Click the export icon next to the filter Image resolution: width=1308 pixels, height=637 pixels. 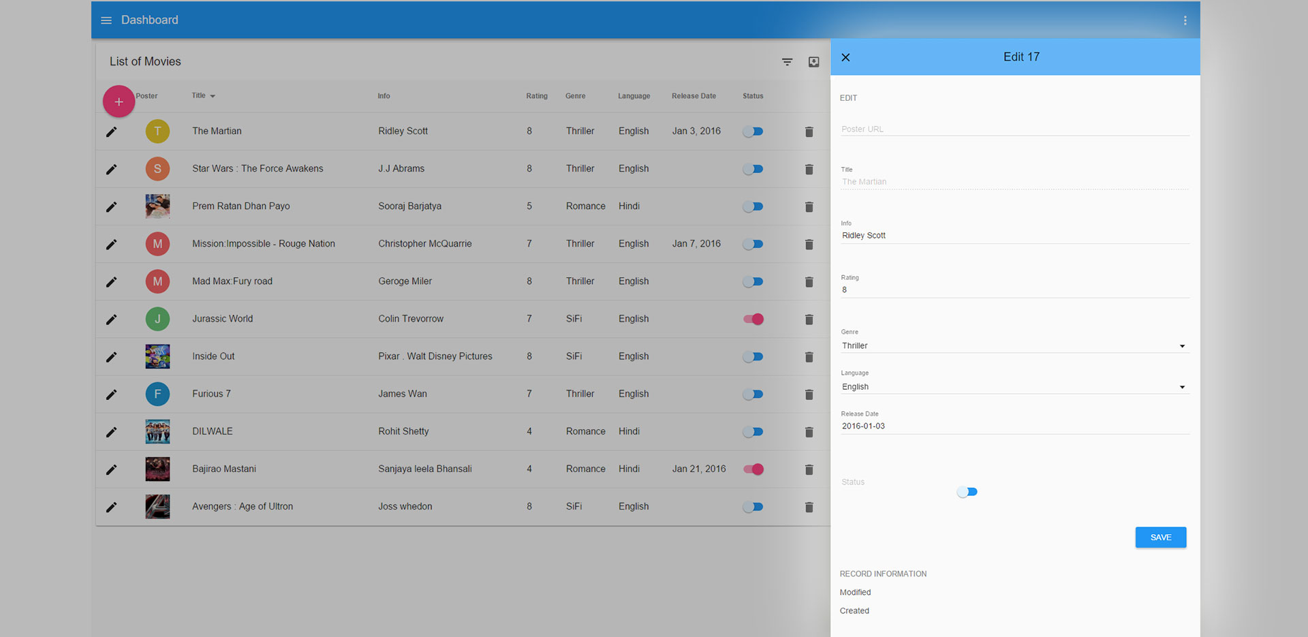(x=813, y=61)
